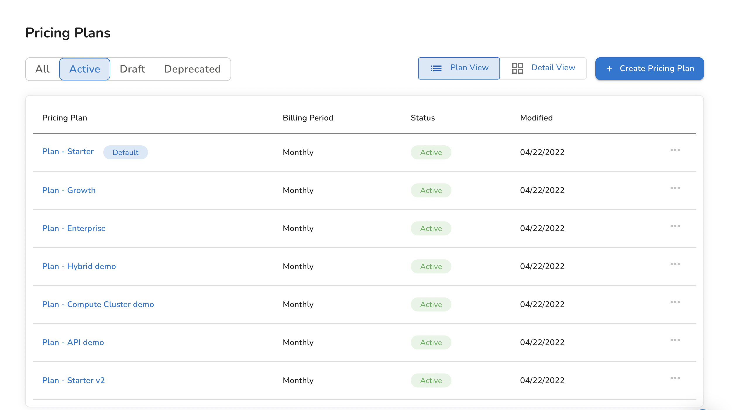Open ellipsis menu for Plan - Starter v2
Image resolution: width=732 pixels, height=410 pixels.
(x=675, y=378)
